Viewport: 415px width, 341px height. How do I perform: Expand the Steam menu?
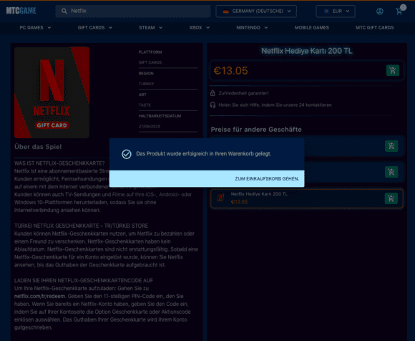(150, 27)
